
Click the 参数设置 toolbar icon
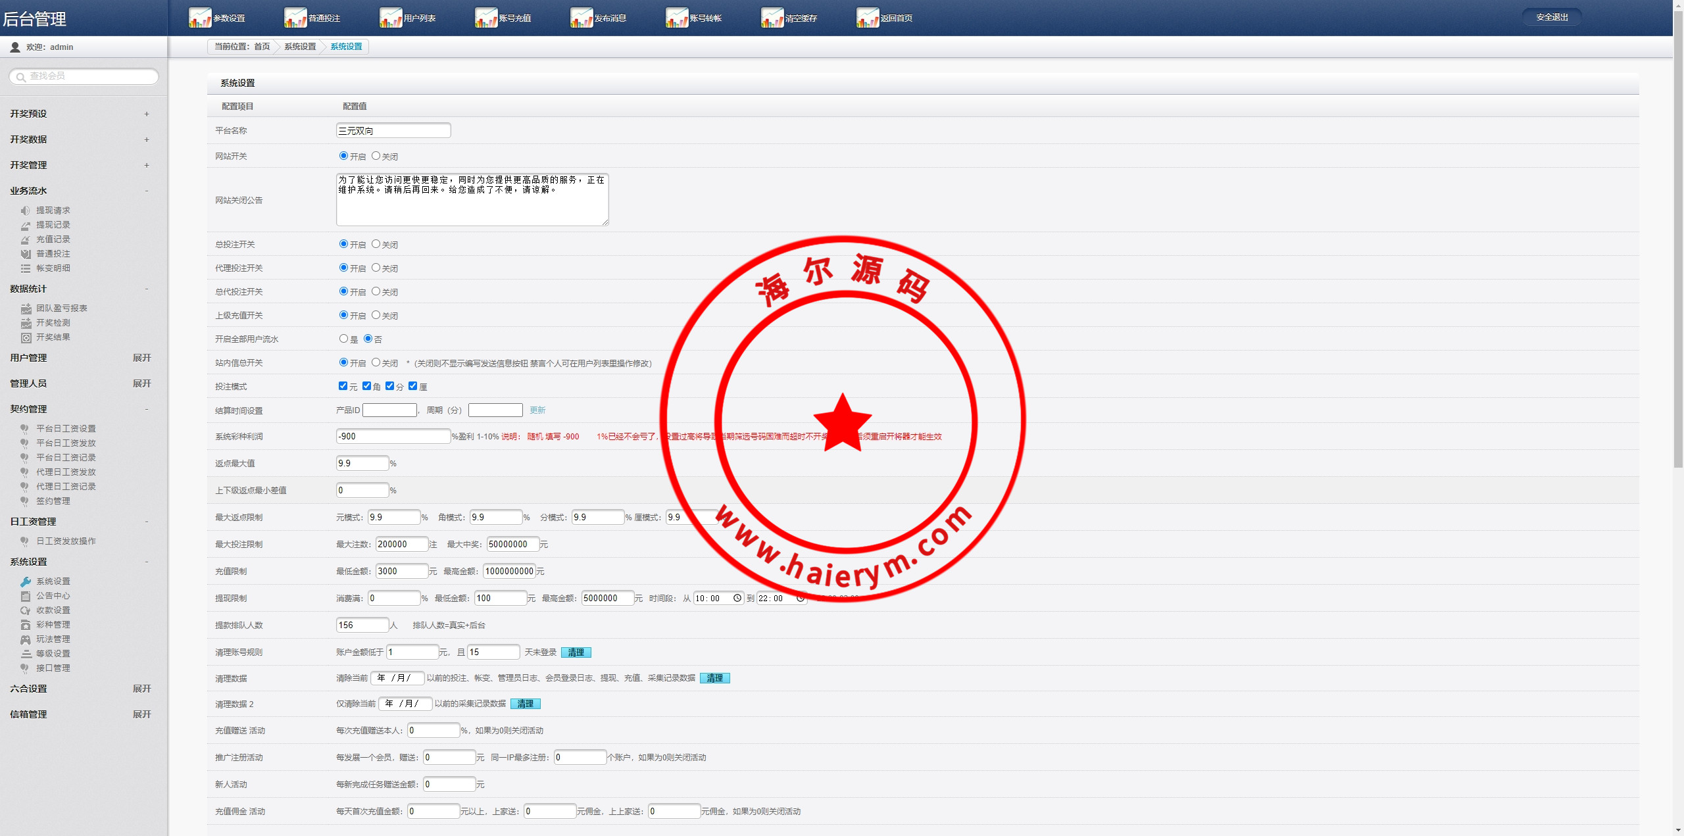coord(200,18)
